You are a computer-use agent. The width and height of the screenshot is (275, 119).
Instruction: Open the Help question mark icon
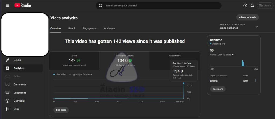pos(245,6)
